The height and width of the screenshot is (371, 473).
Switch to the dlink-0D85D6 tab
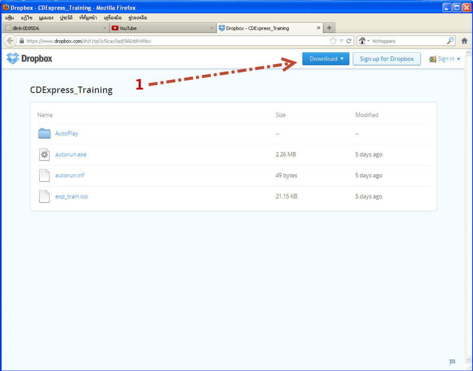pos(55,28)
